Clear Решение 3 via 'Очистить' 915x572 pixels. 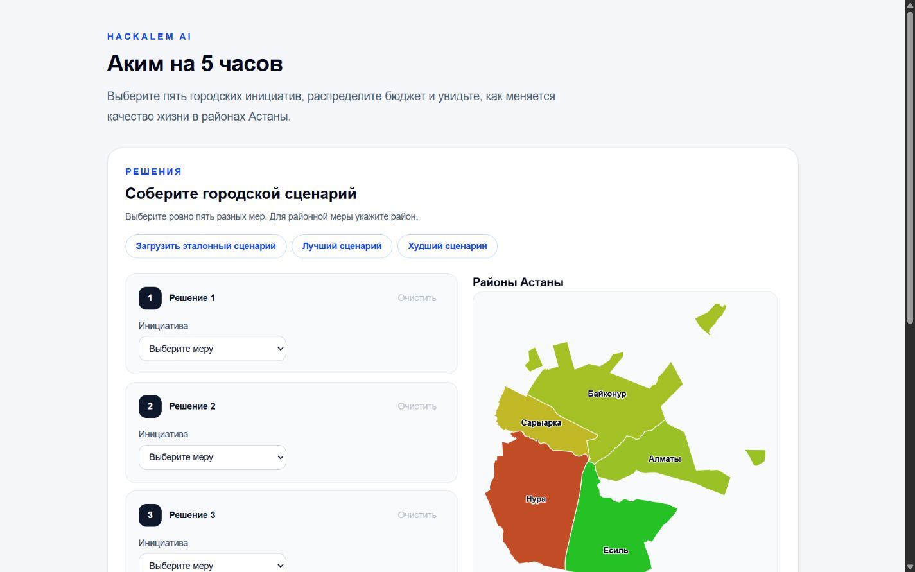[x=417, y=515]
